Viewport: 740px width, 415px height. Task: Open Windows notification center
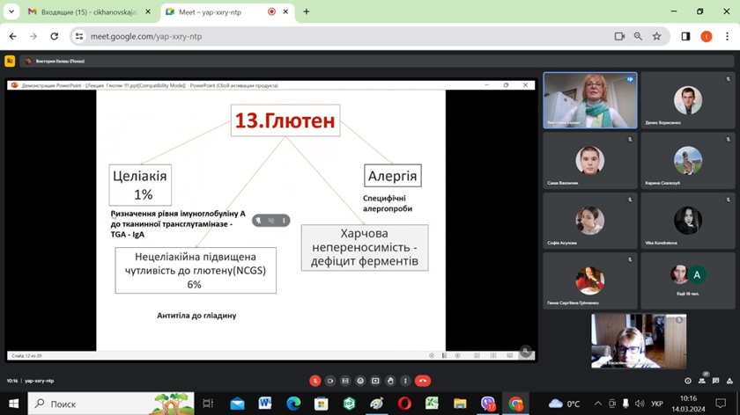click(721, 404)
